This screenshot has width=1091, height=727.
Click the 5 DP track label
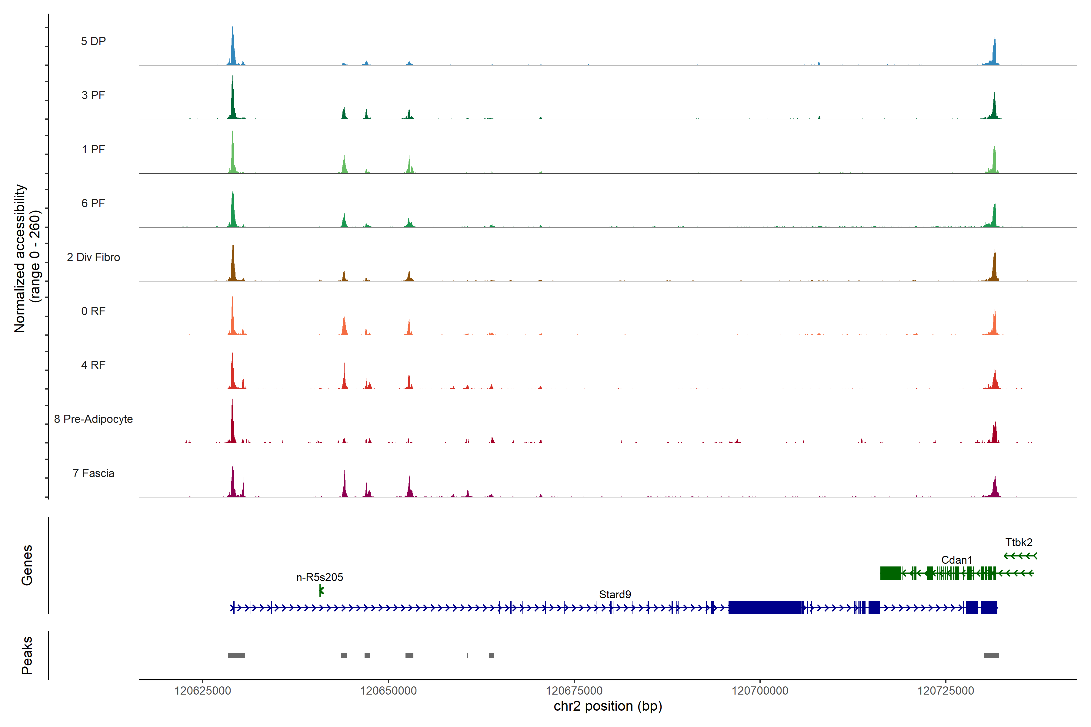[x=93, y=41]
